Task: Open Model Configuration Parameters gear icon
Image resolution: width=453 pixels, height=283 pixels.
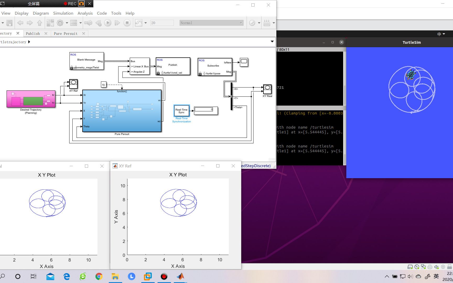Action: pyautogui.click(x=60, y=23)
